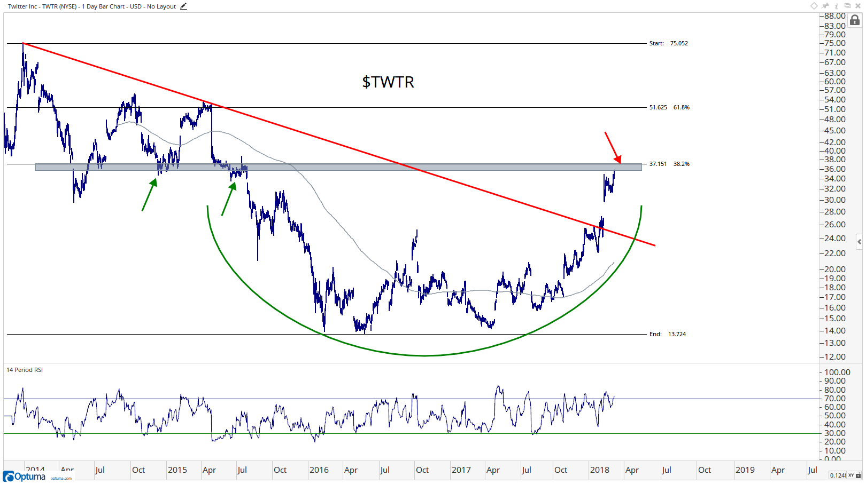Click the 75.00 value on the price scale

point(835,43)
